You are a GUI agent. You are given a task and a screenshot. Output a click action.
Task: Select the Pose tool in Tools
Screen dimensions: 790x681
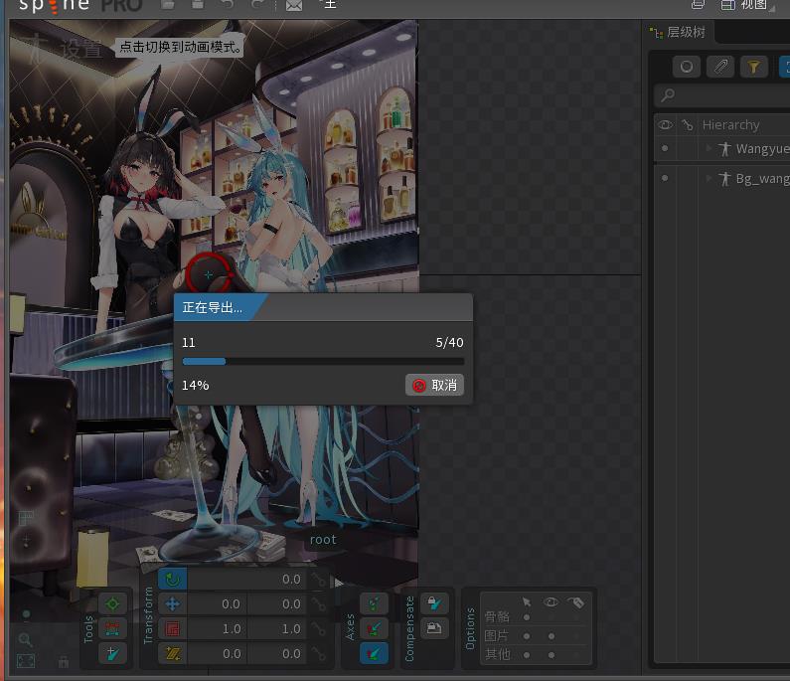[112, 603]
